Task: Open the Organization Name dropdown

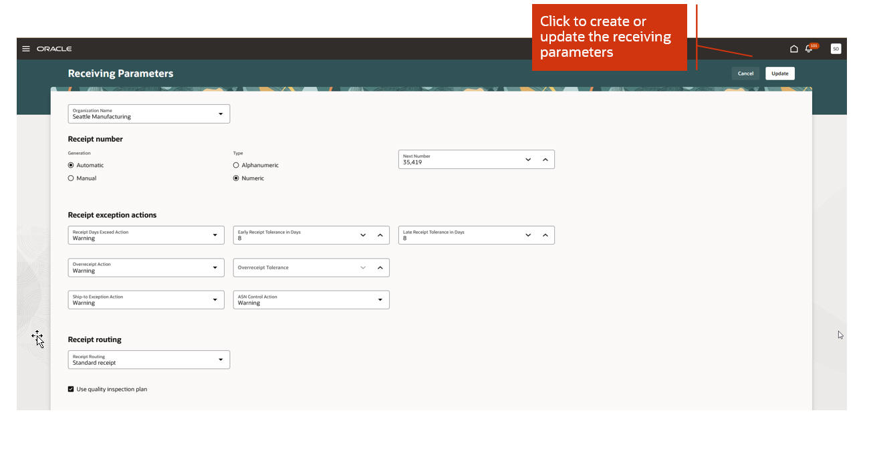Action: 149,114
